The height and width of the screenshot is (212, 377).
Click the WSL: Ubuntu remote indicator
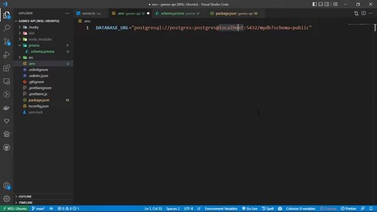coord(14,208)
